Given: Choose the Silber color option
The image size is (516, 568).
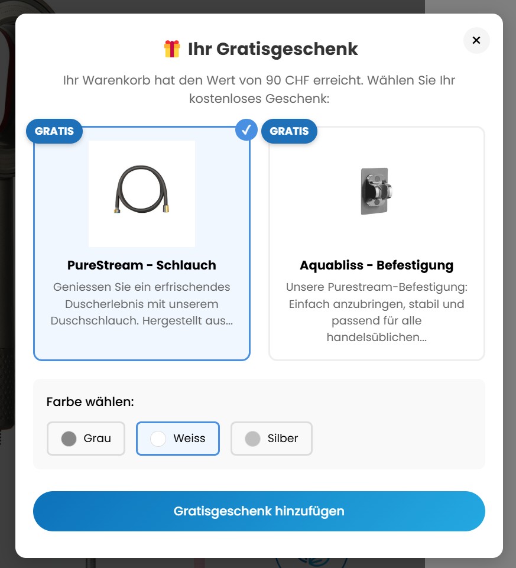Looking at the screenshot, I should point(271,439).
